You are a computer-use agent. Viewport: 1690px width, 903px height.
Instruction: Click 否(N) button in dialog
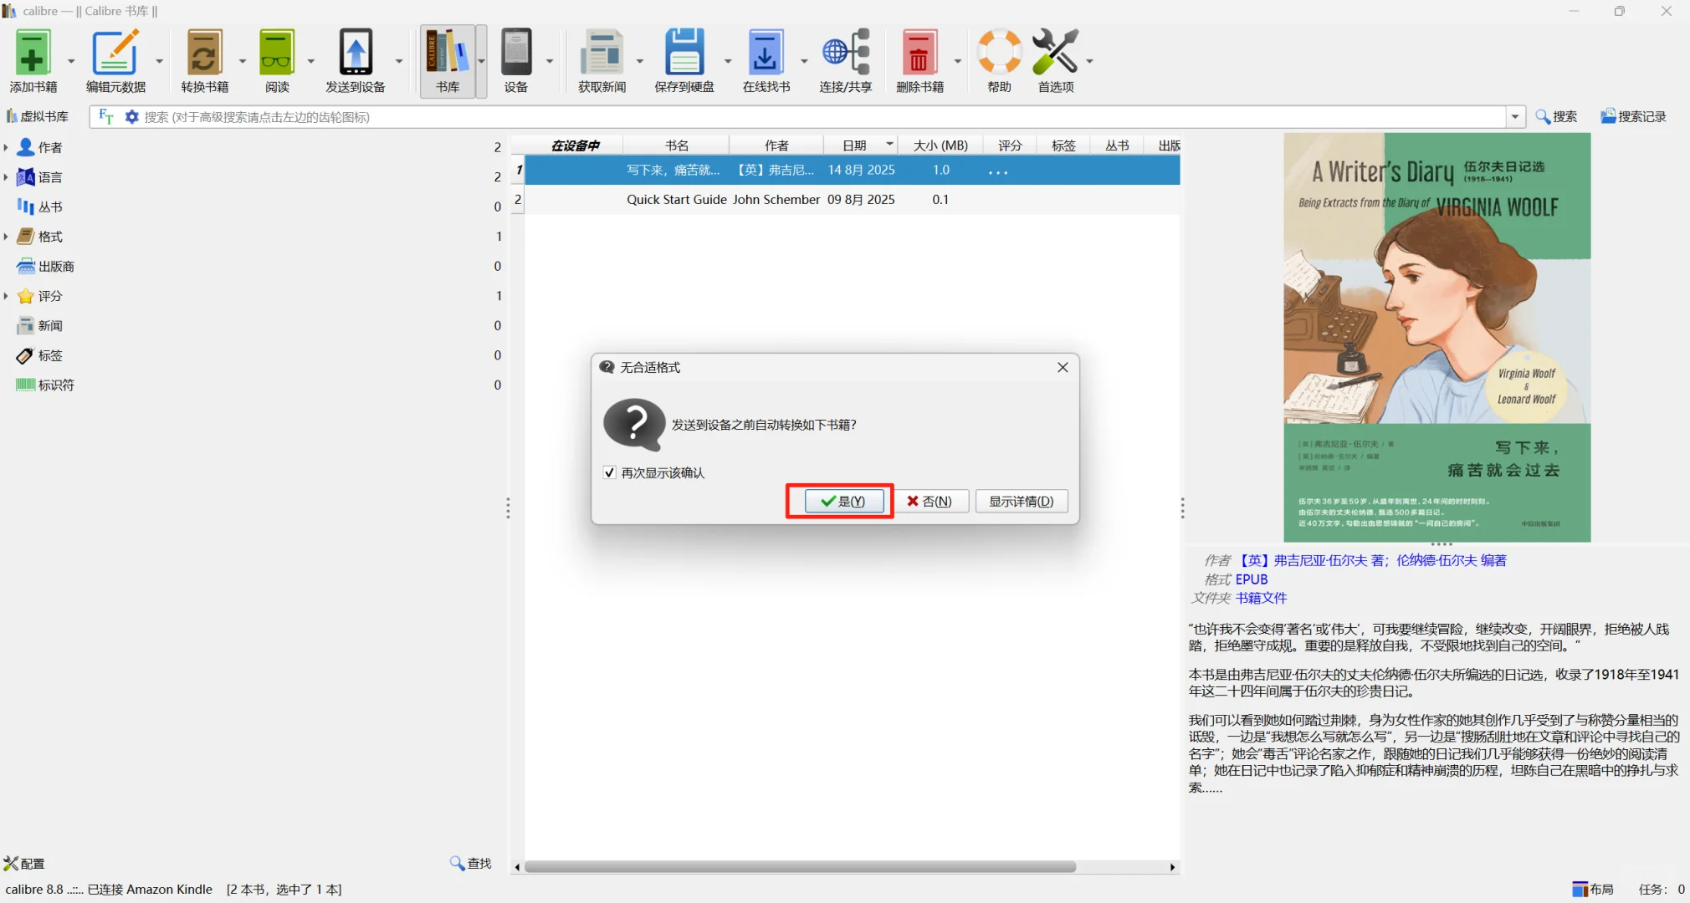(x=930, y=501)
